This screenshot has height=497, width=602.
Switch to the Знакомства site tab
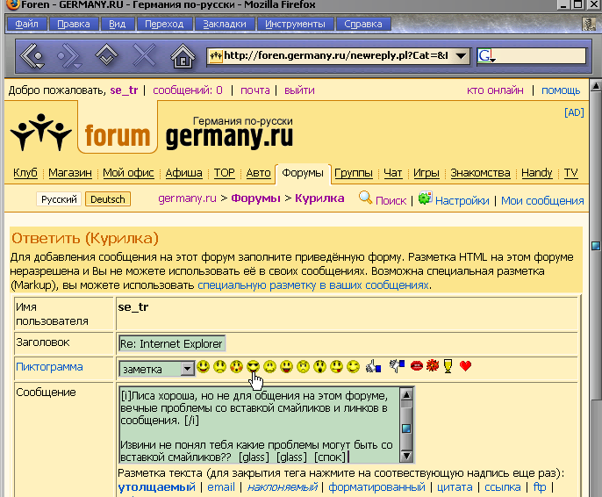[482, 173]
